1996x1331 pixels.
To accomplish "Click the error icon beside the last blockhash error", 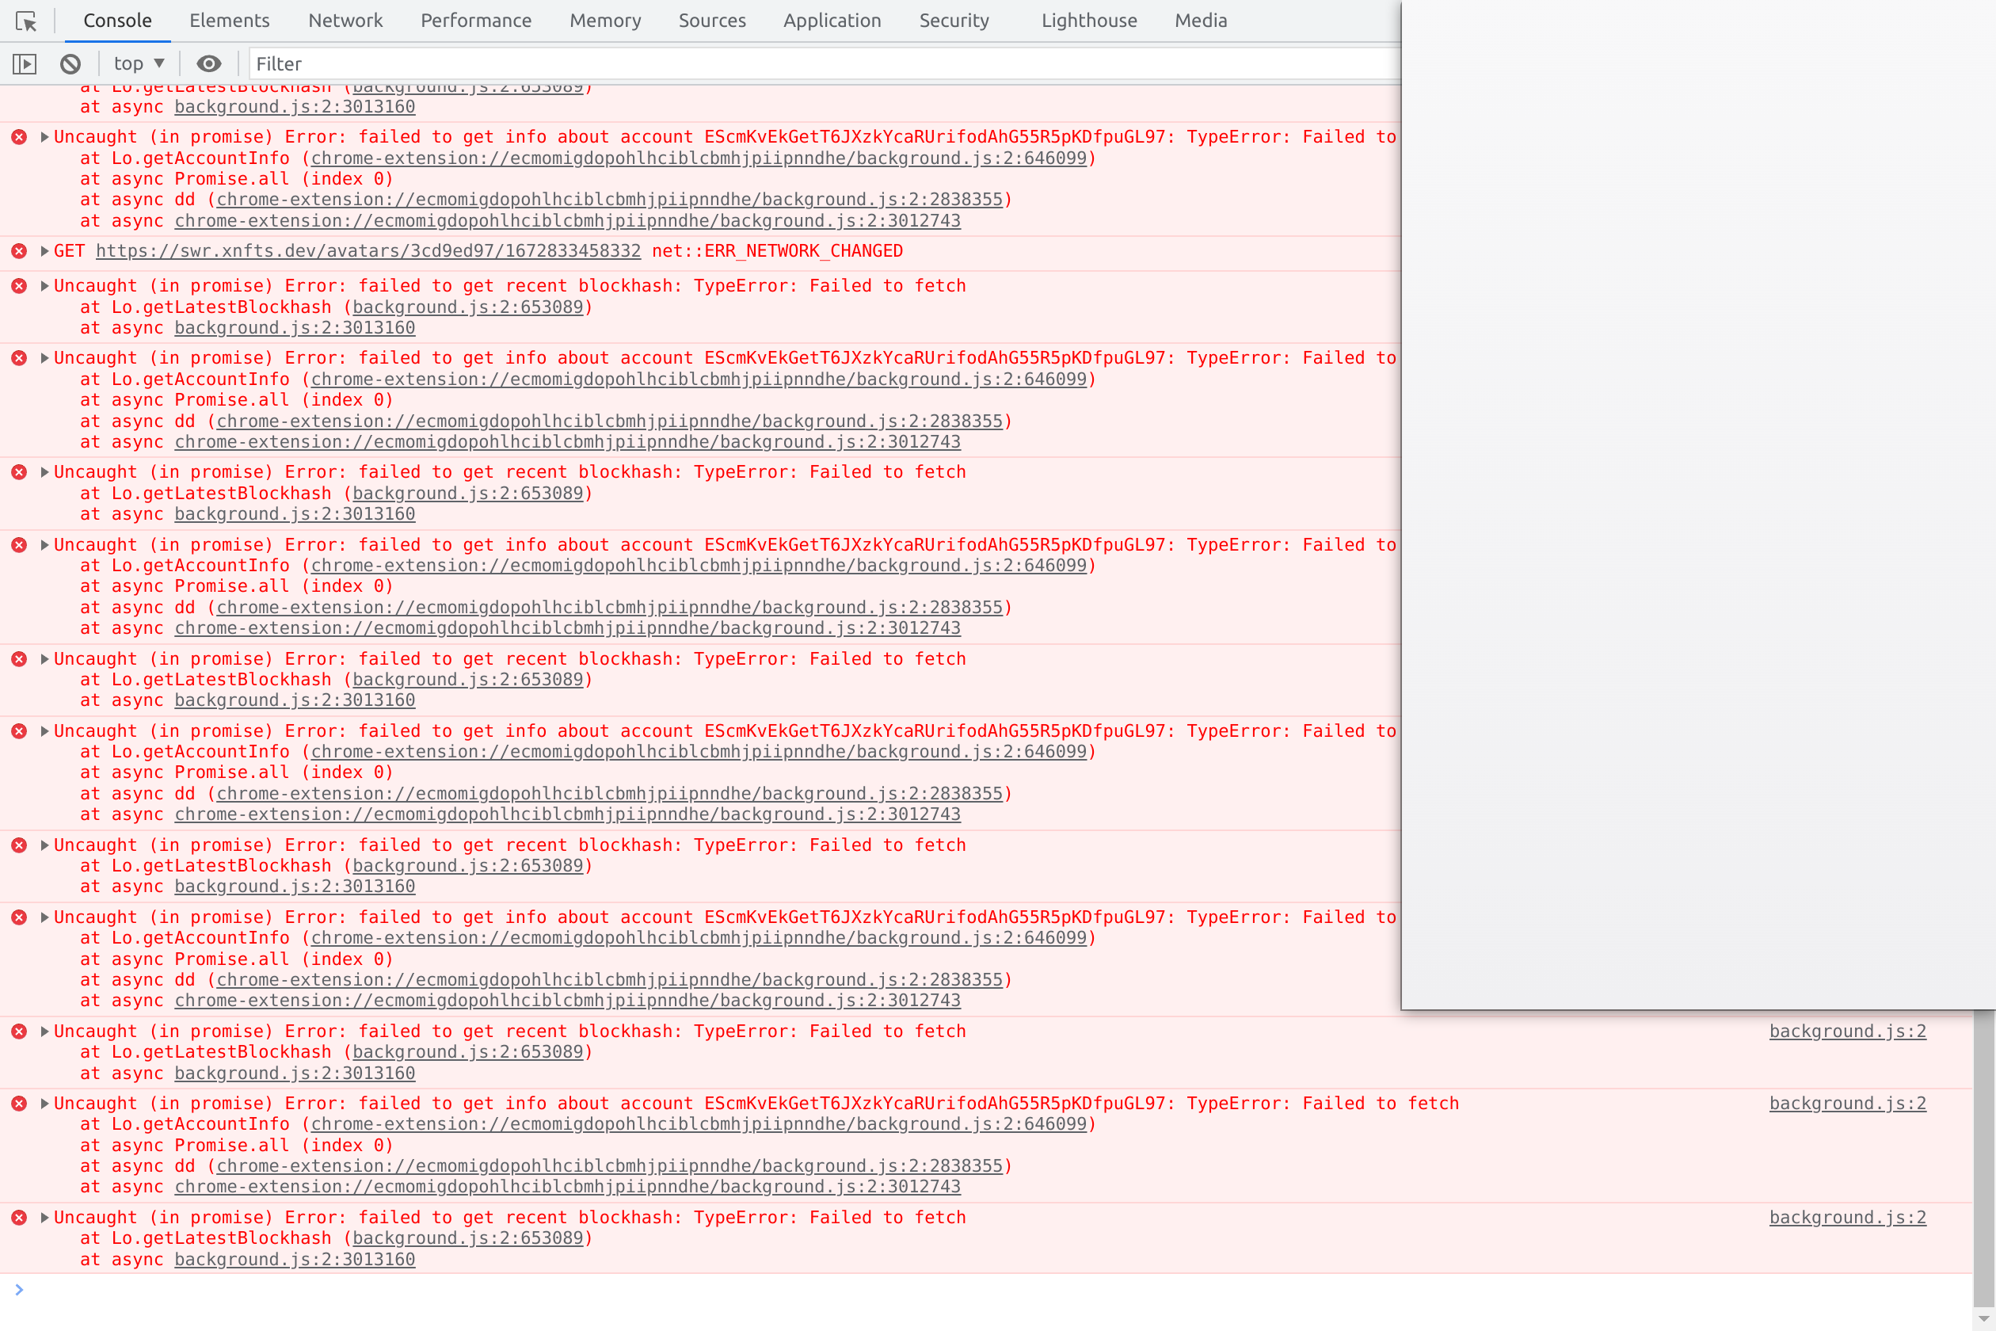I will tap(20, 1217).
